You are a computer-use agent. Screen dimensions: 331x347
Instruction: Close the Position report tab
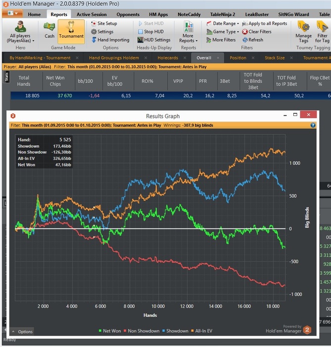pos(253,58)
